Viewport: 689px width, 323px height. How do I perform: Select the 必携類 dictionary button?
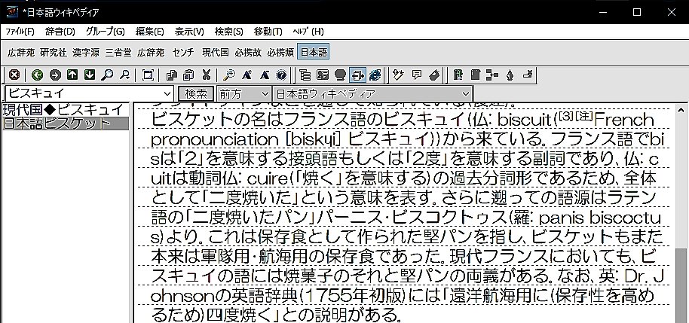(x=280, y=53)
